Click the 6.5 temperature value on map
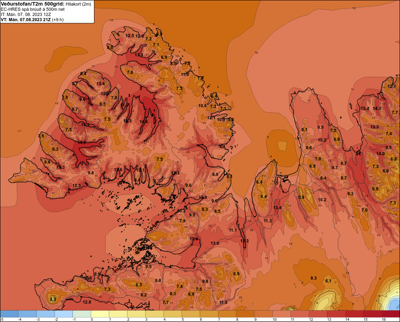The image size is (400, 322). click(139, 285)
